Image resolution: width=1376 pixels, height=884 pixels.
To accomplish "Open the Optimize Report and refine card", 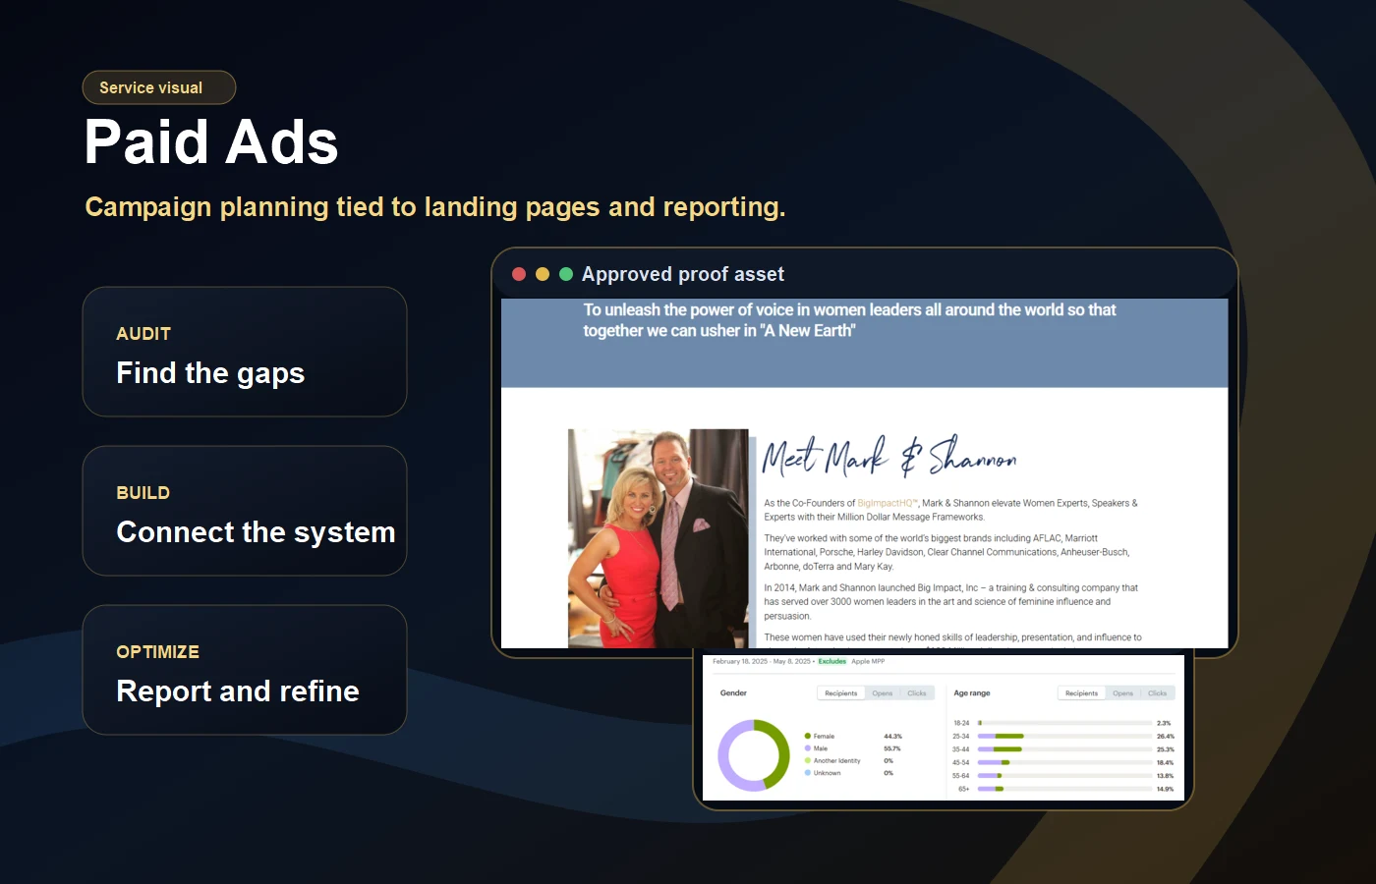I will point(245,670).
